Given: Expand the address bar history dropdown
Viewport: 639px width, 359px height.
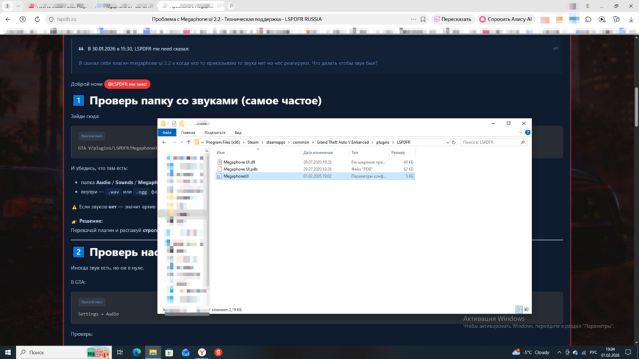Looking at the screenshot, I should click(447, 142).
